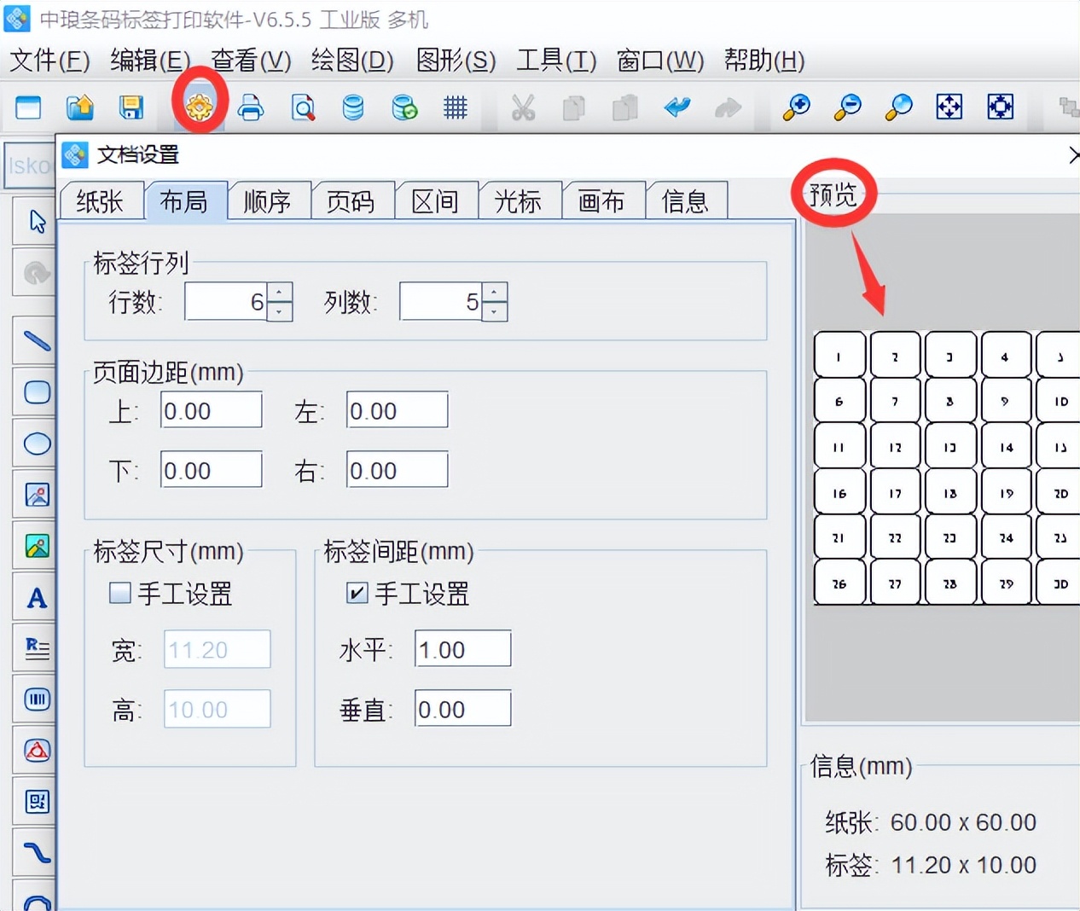
Task: Select the Line drawing tool
Action: [x=35, y=339]
